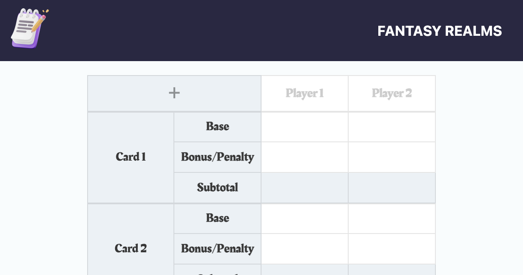Image resolution: width=523 pixels, height=275 pixels.
Task: Open the FANTASY REALMS title link
Action: pyautogui.click(x=440, y=31)
